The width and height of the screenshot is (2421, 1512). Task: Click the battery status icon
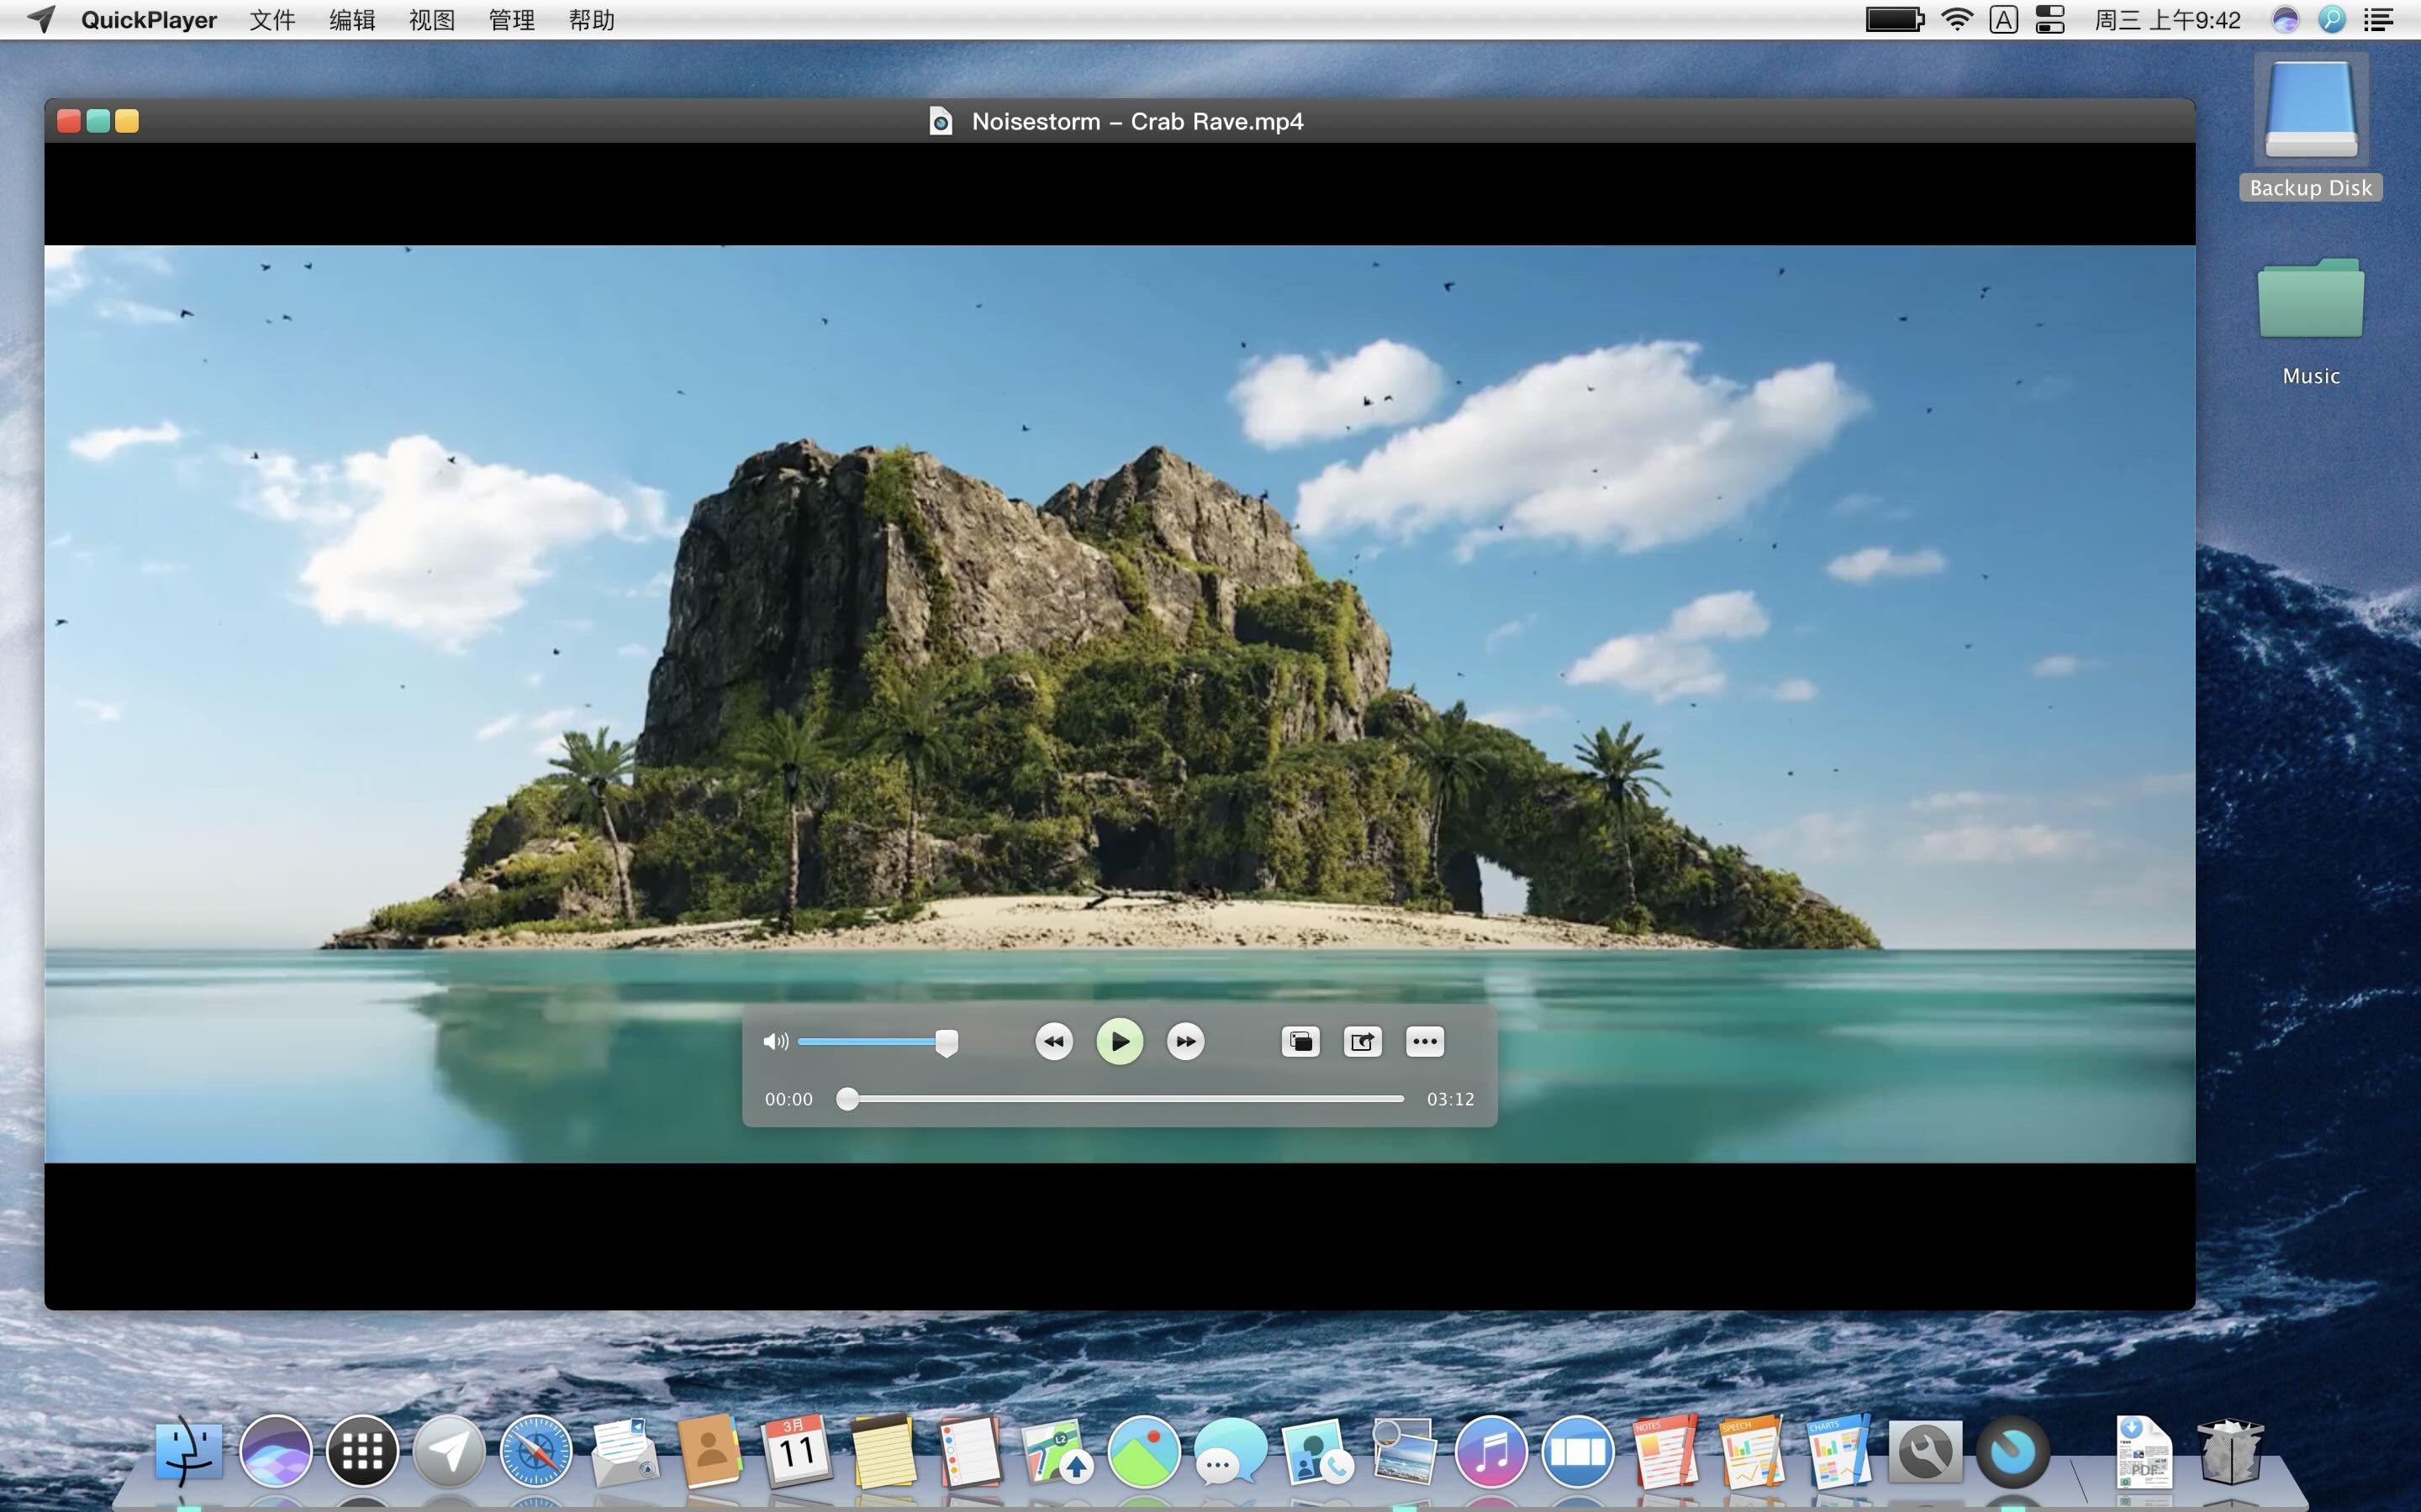click(x=1895, y=19)
